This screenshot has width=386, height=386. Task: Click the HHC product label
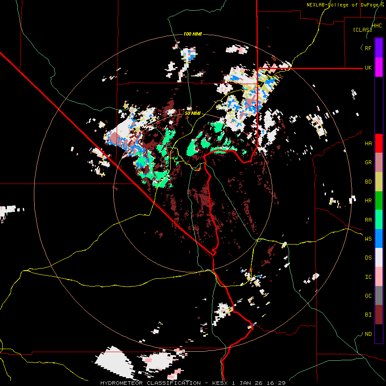point(377,26)
